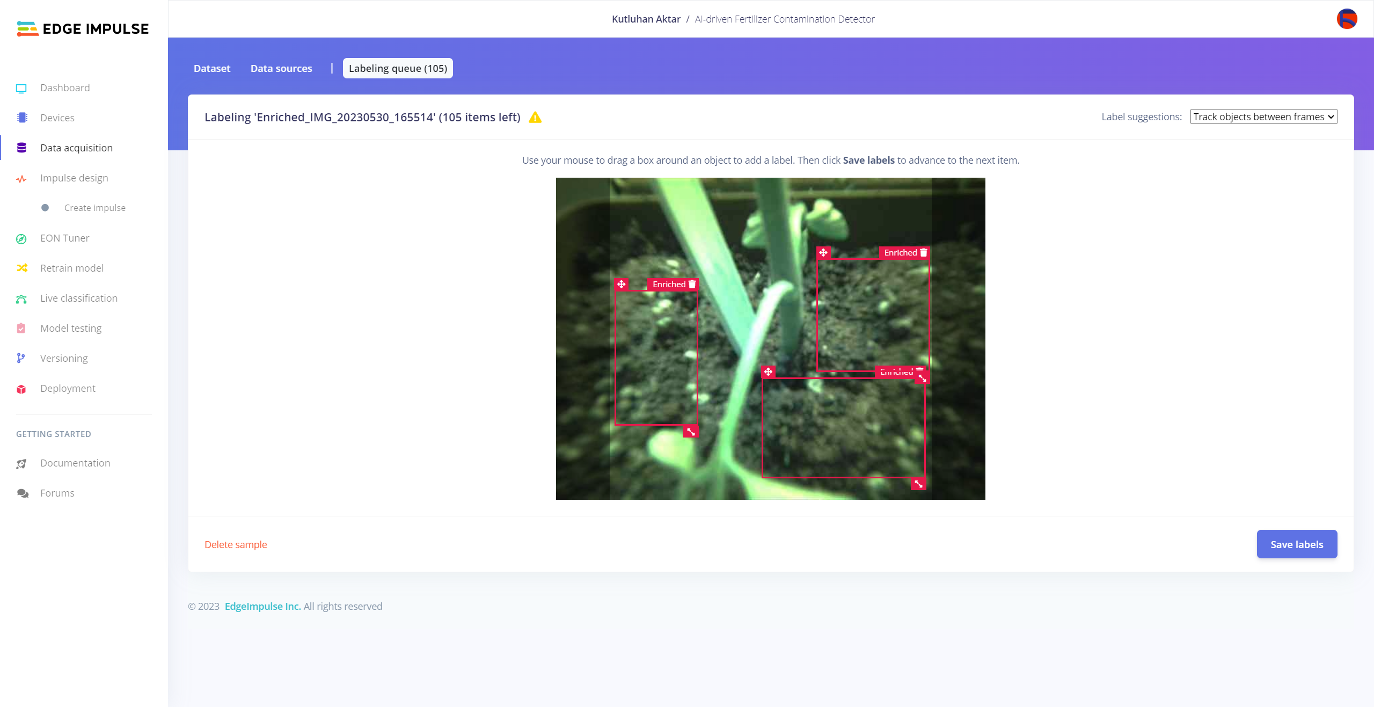1374x707 pixels.
Task: Select the Create impulse sidebar item
Action: 94,208
